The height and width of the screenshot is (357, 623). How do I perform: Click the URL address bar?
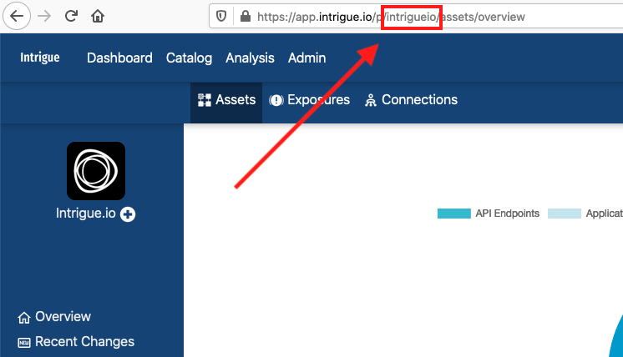click(x=416, y=16)
